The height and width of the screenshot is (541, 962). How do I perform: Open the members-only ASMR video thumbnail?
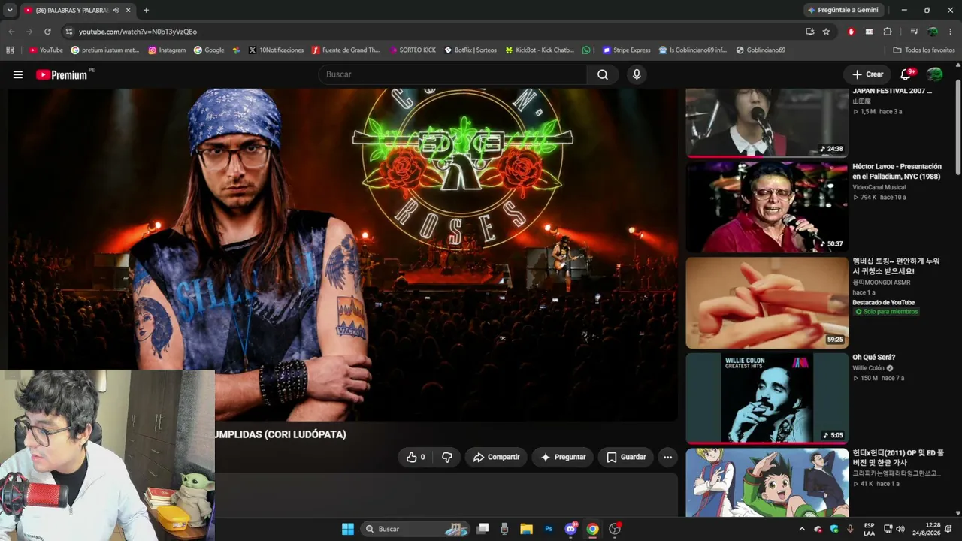(767, 303)
